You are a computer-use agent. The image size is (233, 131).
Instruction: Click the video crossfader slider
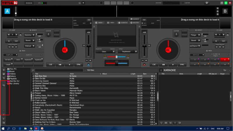point(116,57)
